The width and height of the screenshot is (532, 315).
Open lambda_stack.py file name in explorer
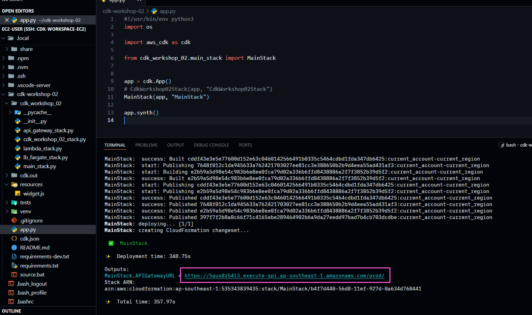tap(43, 148)
